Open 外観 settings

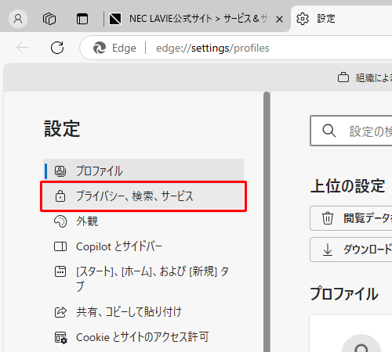(x=143, y=221)
